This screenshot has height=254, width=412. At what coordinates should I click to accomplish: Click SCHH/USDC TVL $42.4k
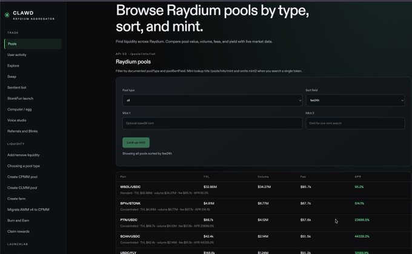click(208, 236)
